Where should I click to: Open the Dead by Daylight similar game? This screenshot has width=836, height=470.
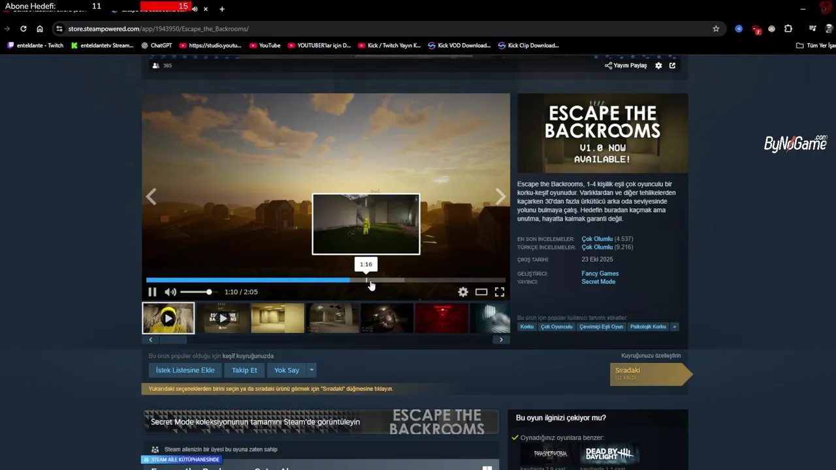coord(609,454)
